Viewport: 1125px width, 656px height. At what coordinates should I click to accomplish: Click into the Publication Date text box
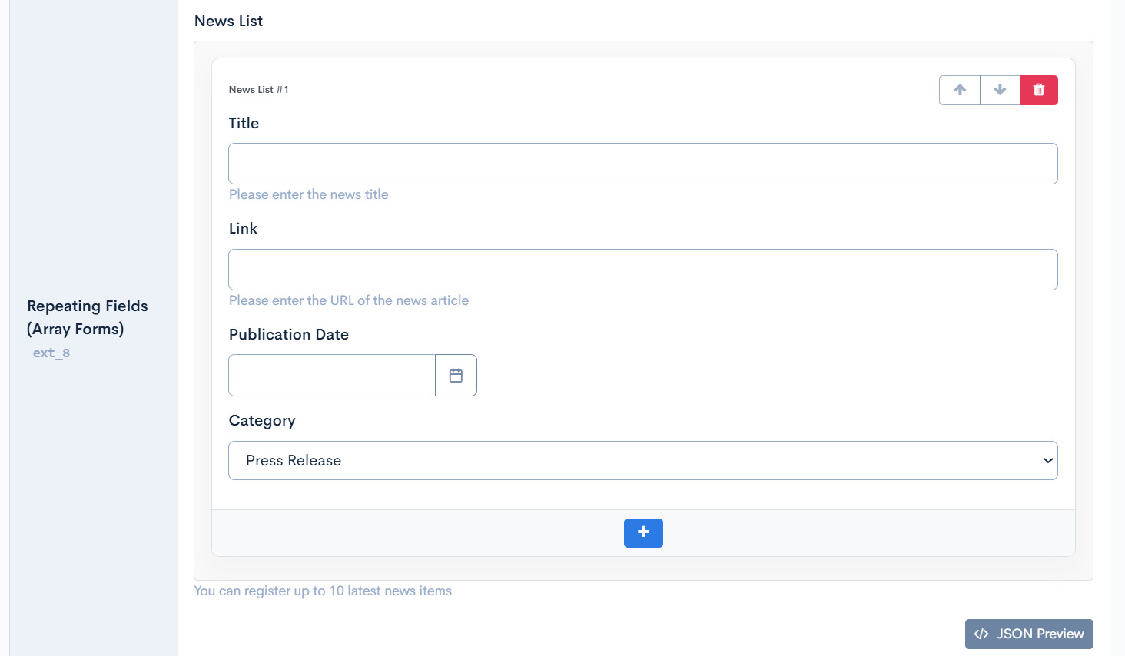coord(332,376)
